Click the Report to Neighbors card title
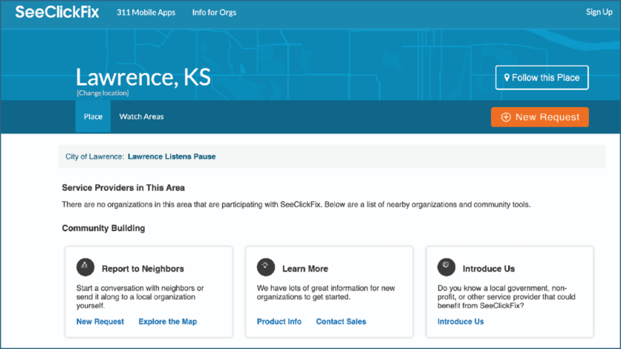This screenshot has width=621, height=349. 143,269
